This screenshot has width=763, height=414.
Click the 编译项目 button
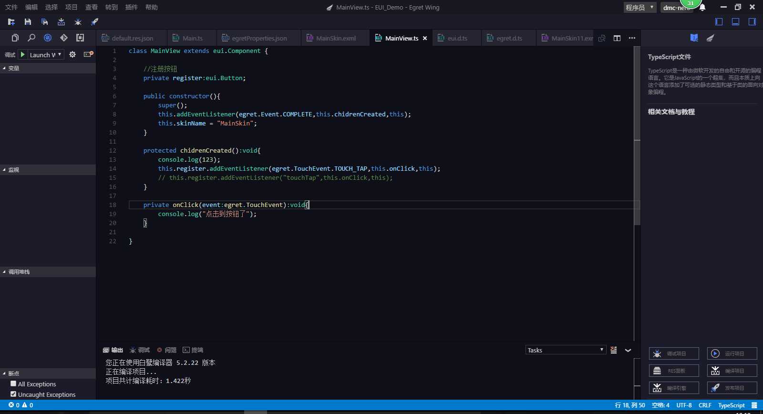pos(732,371)
